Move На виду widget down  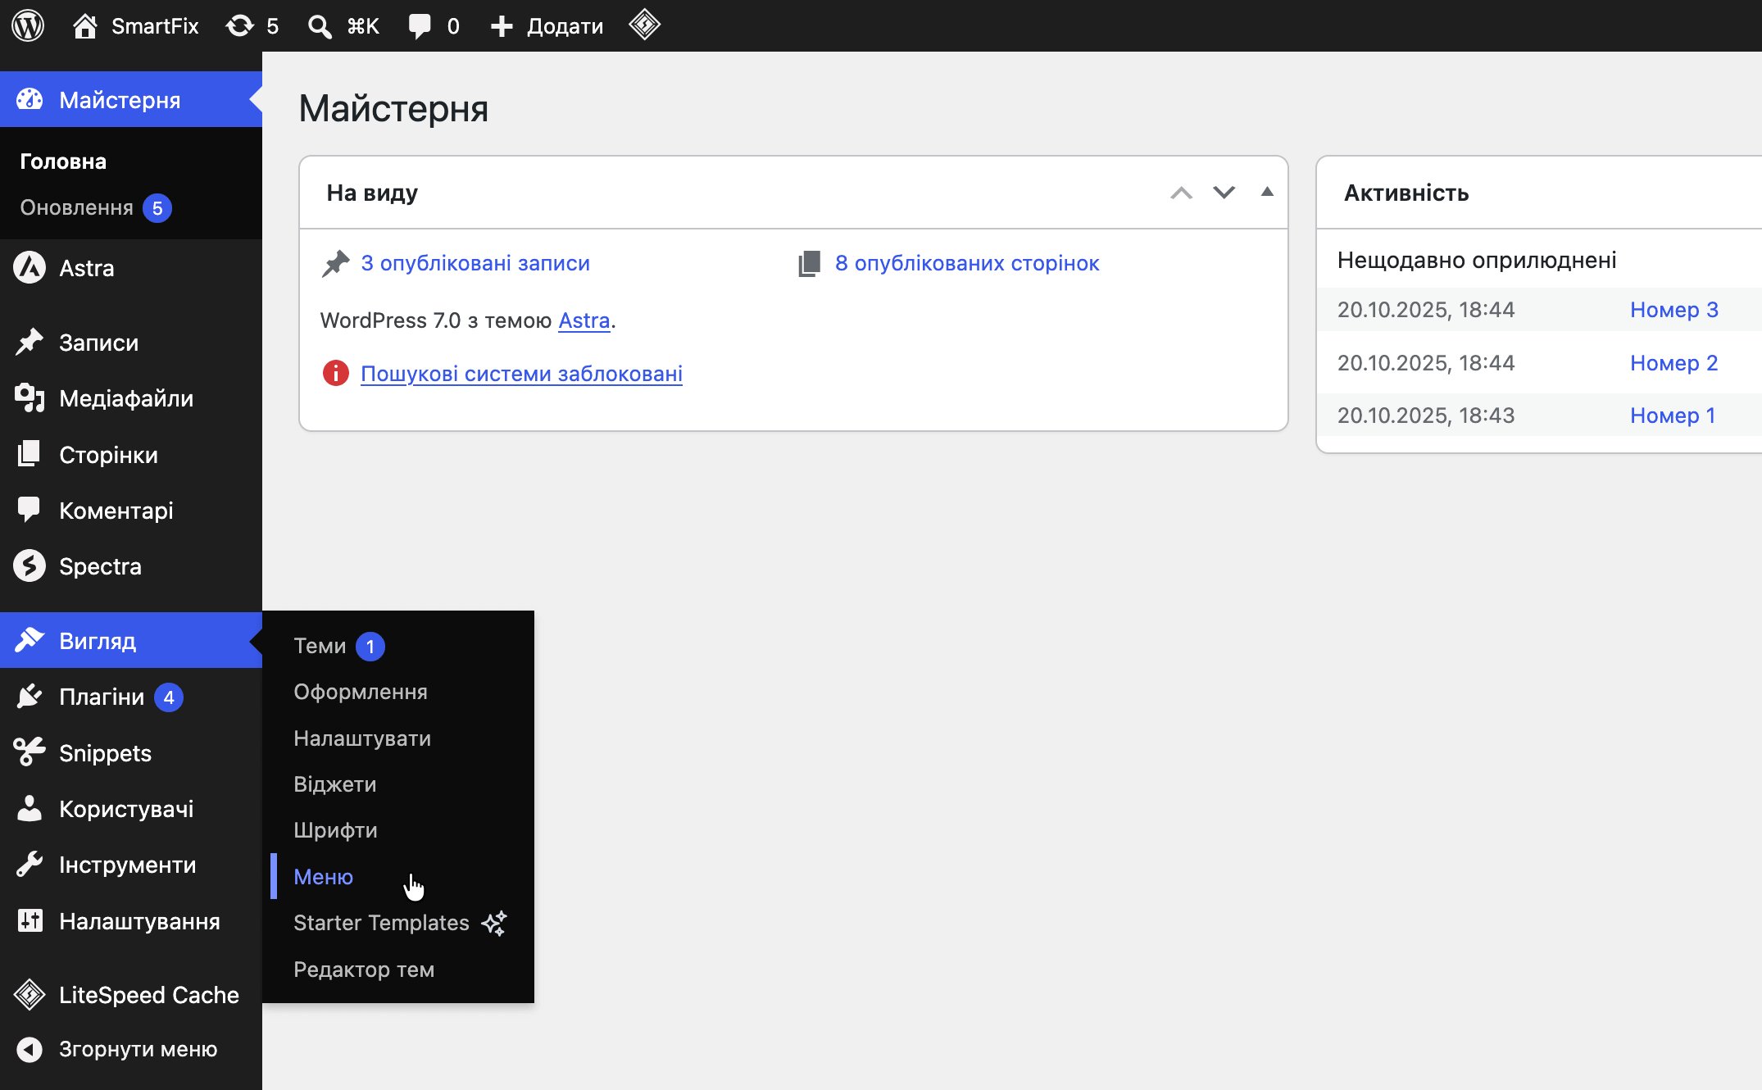point(1224,193)
